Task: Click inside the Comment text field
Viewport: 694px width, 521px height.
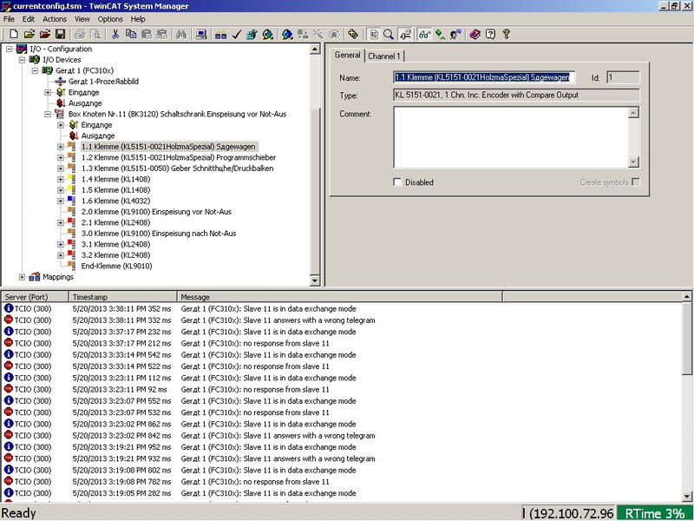Action: tap(512, 137)
